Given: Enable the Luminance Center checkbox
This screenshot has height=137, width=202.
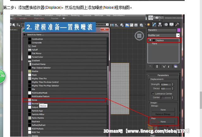Looking at the screenshot, I should pos(153,93).
